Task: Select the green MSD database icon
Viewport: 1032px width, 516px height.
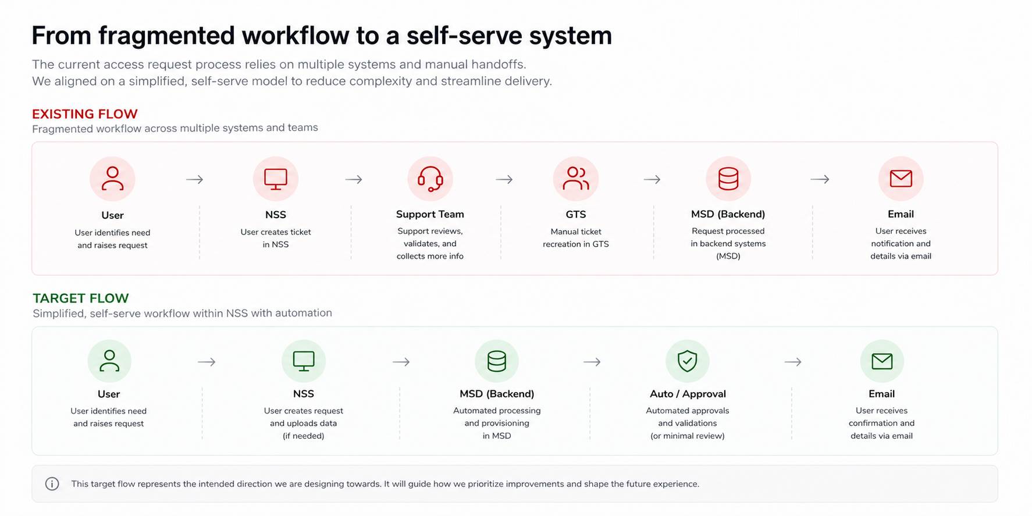Action: point(497,361)
